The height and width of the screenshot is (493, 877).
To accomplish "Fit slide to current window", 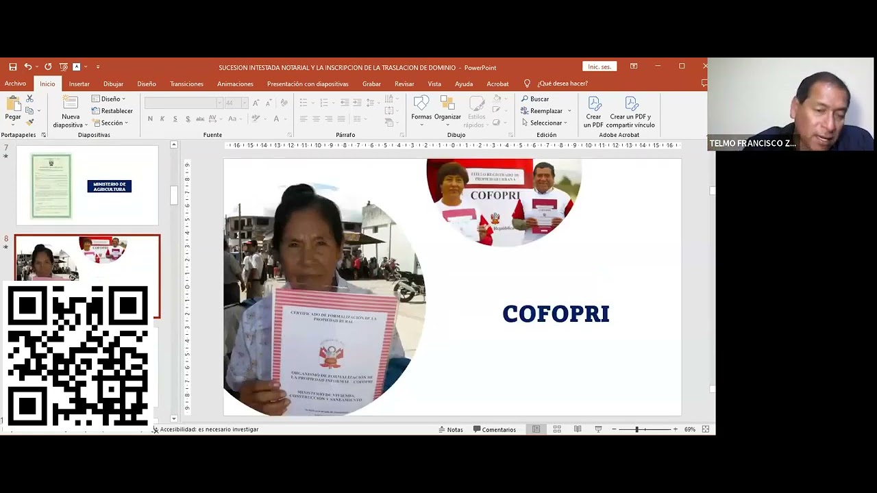I will [705, 429].
